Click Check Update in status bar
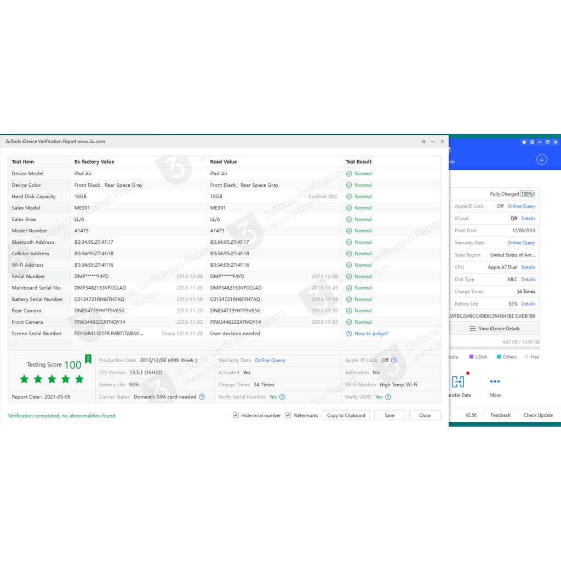This screenshot has height=561, width=561. pyautogui.click(x=538, y=415)
